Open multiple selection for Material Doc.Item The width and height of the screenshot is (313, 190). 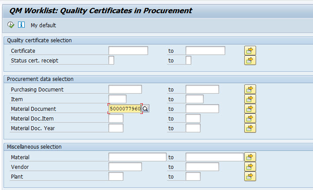[x=250, y=118]
